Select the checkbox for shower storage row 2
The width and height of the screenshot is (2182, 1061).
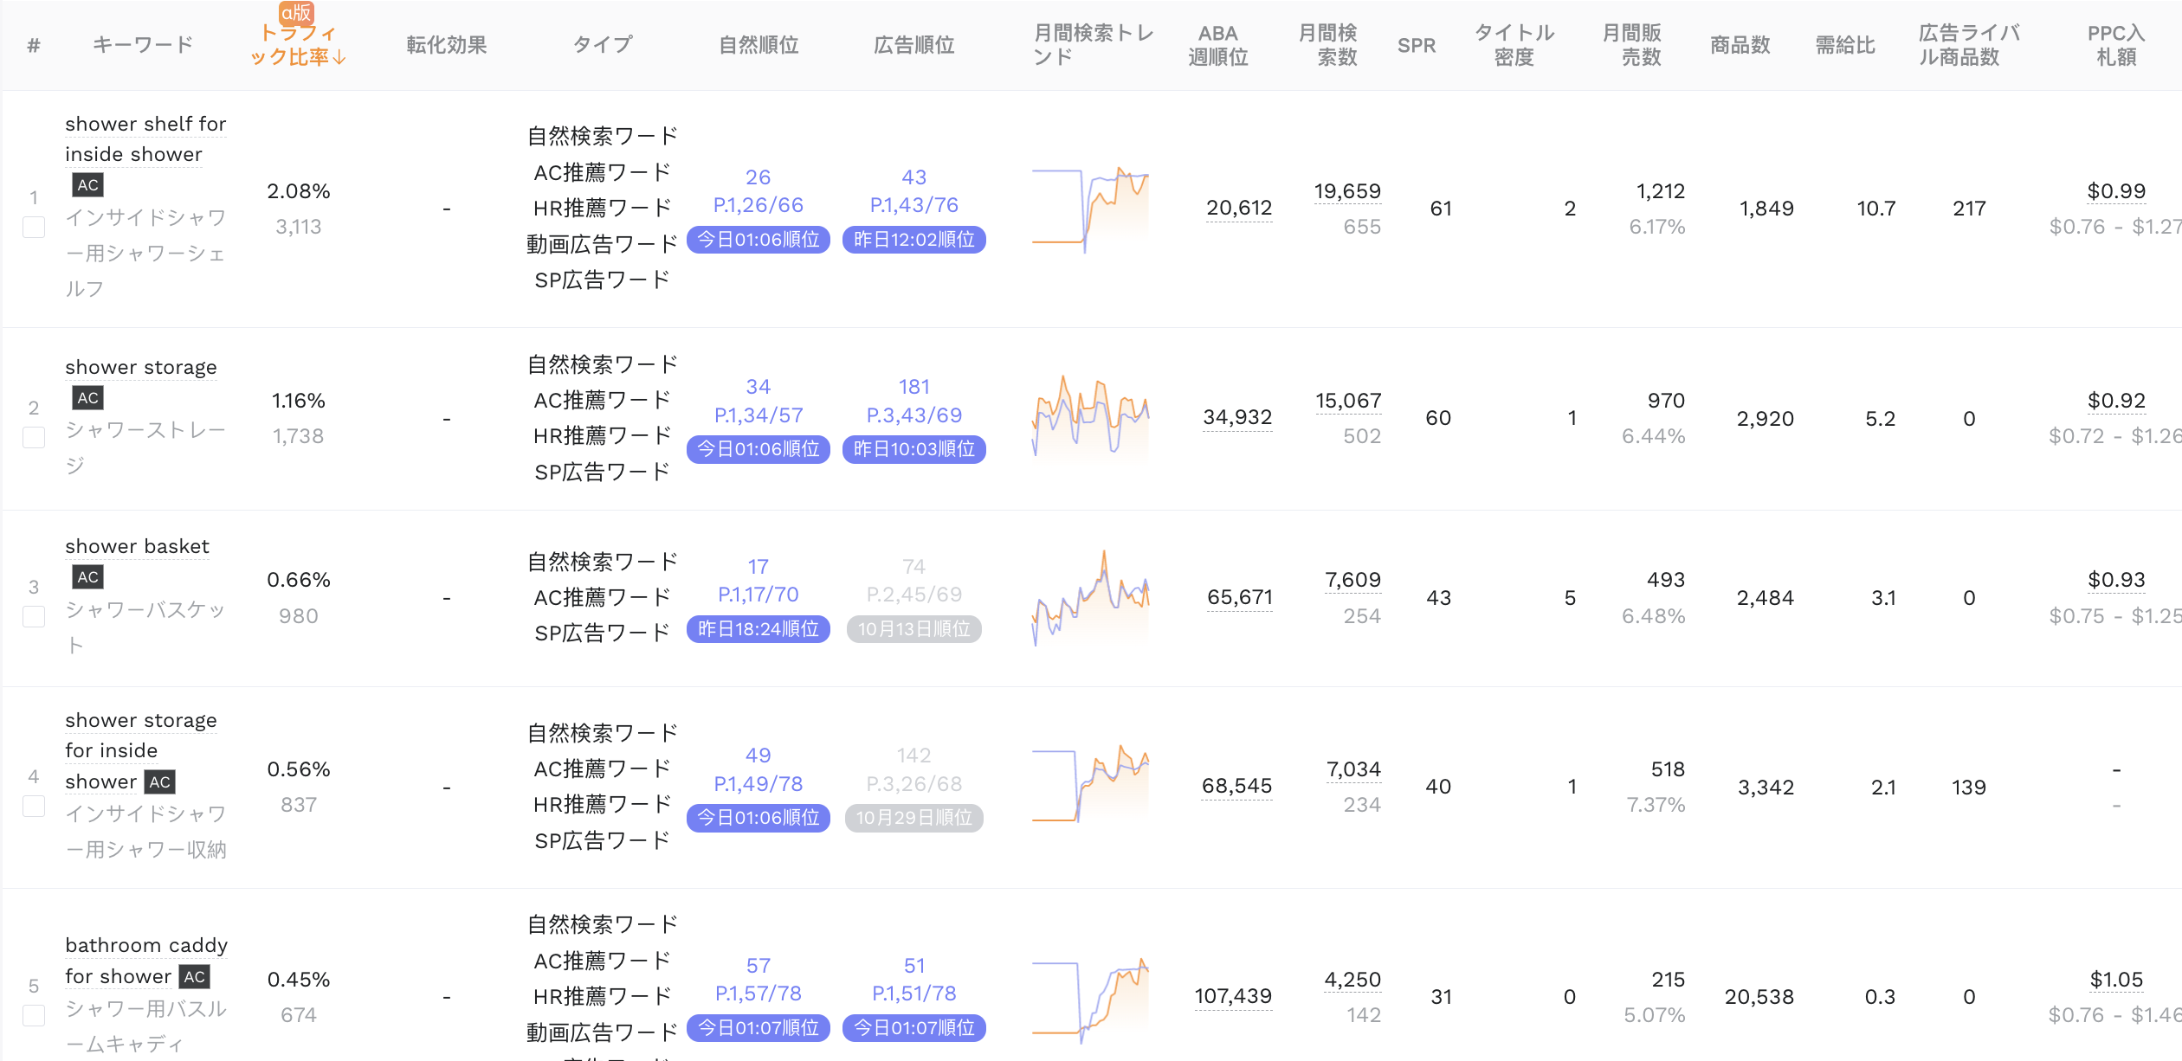click(34, 437)
